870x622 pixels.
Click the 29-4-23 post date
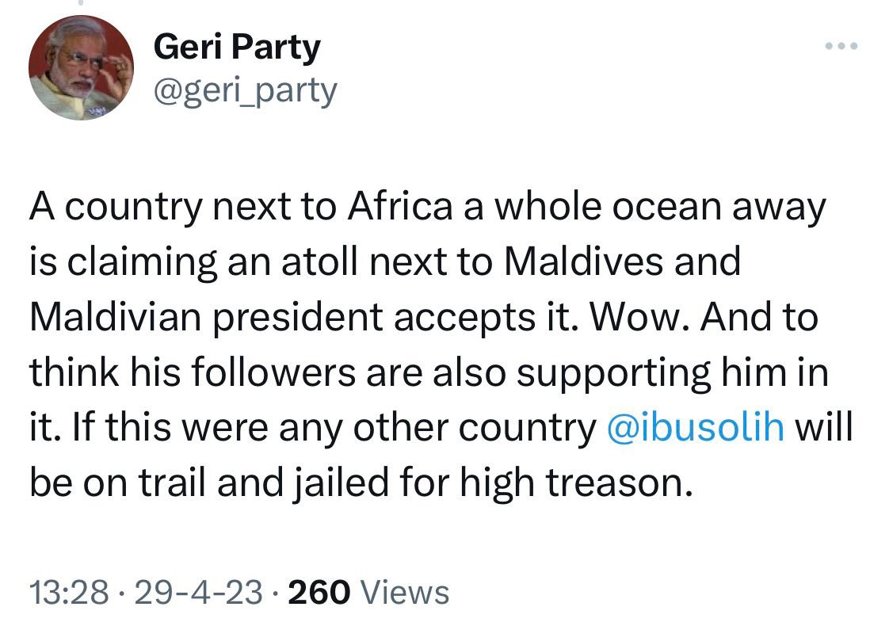(x=198, y=591)
